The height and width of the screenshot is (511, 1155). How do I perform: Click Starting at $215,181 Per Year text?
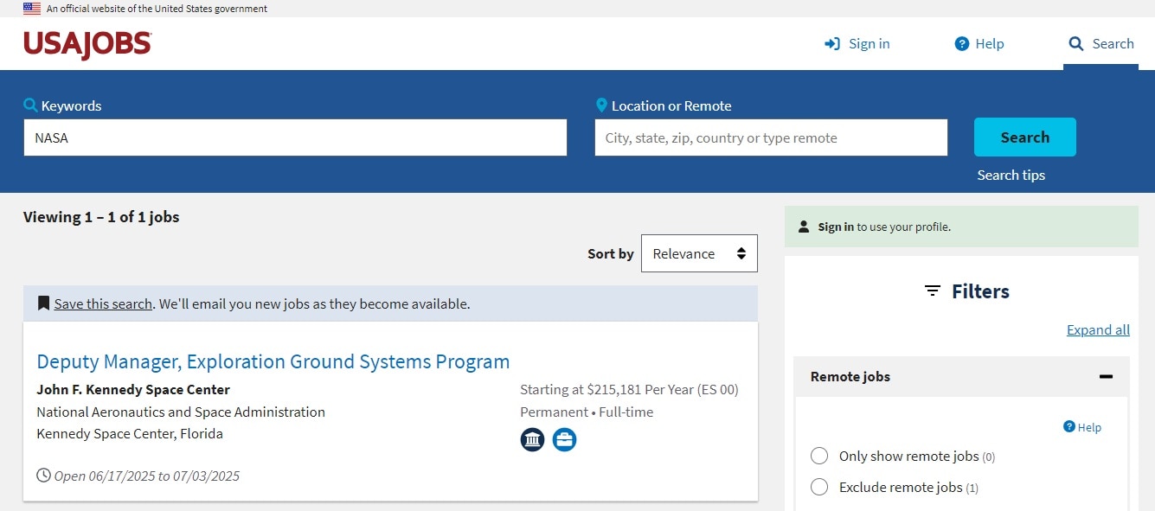[x=629, y=389]
